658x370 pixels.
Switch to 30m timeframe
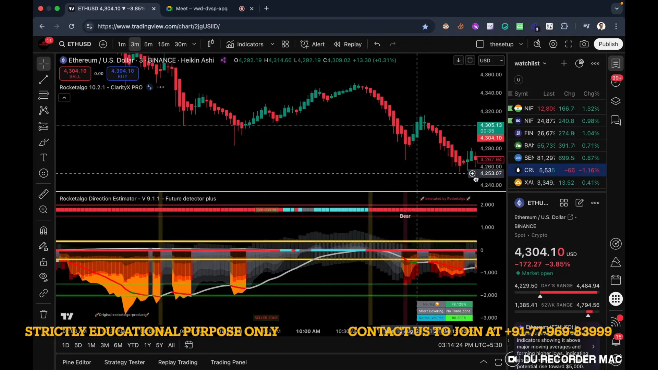pos(181,44)
